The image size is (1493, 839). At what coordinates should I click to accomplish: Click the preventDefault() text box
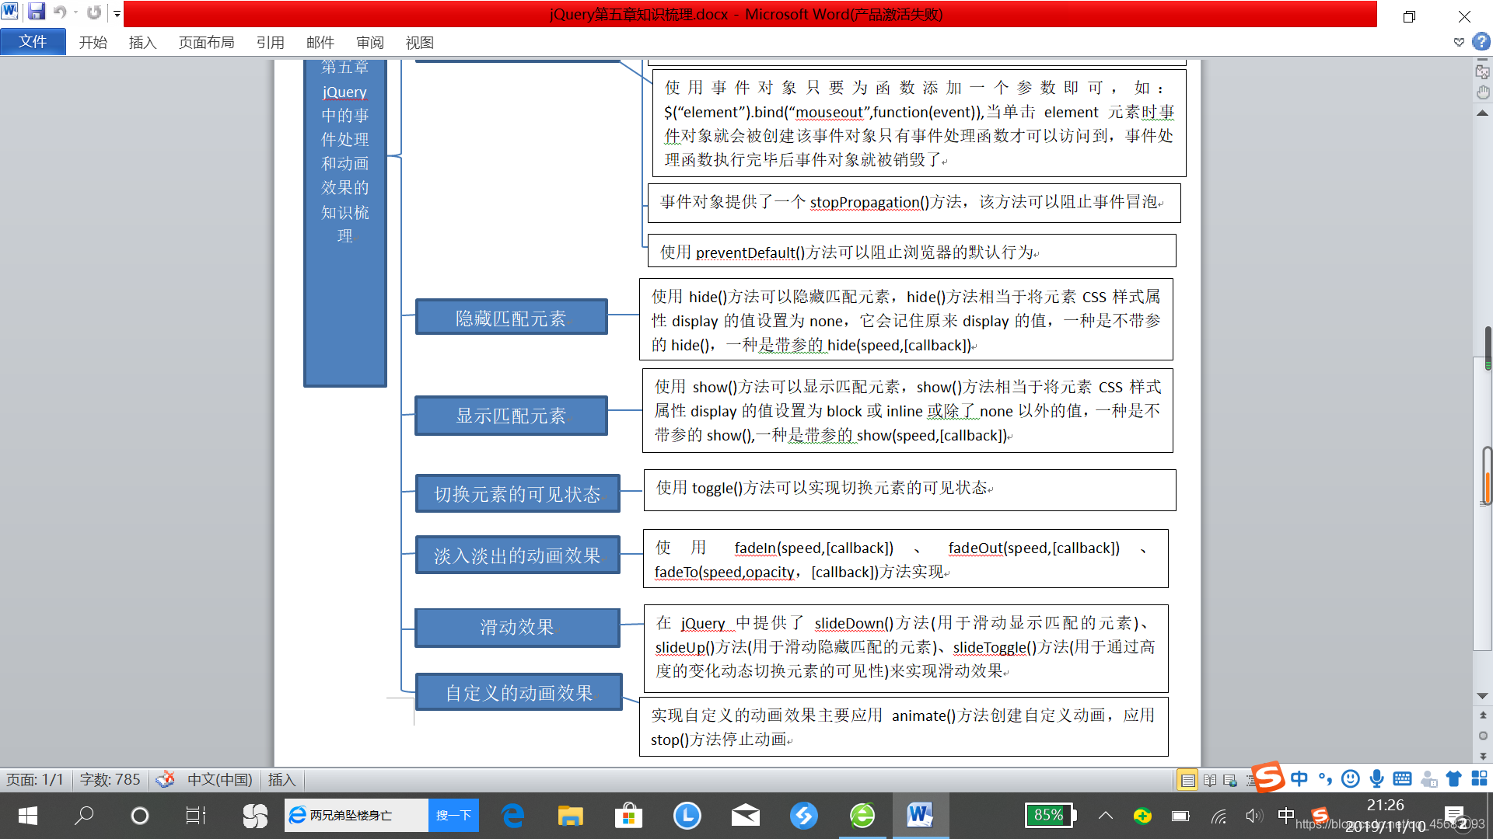coord(911,251)
